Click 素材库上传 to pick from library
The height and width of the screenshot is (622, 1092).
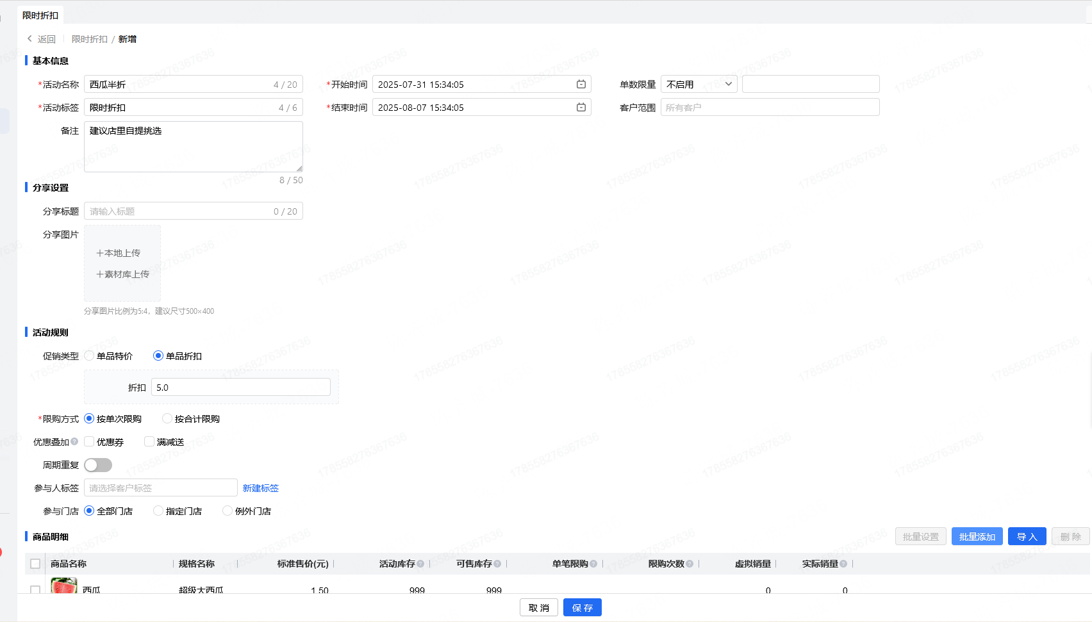pyautogui.click(x=123, y=274)
